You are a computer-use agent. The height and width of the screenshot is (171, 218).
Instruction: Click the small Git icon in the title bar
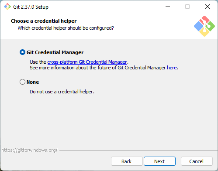tap(7, 7)
